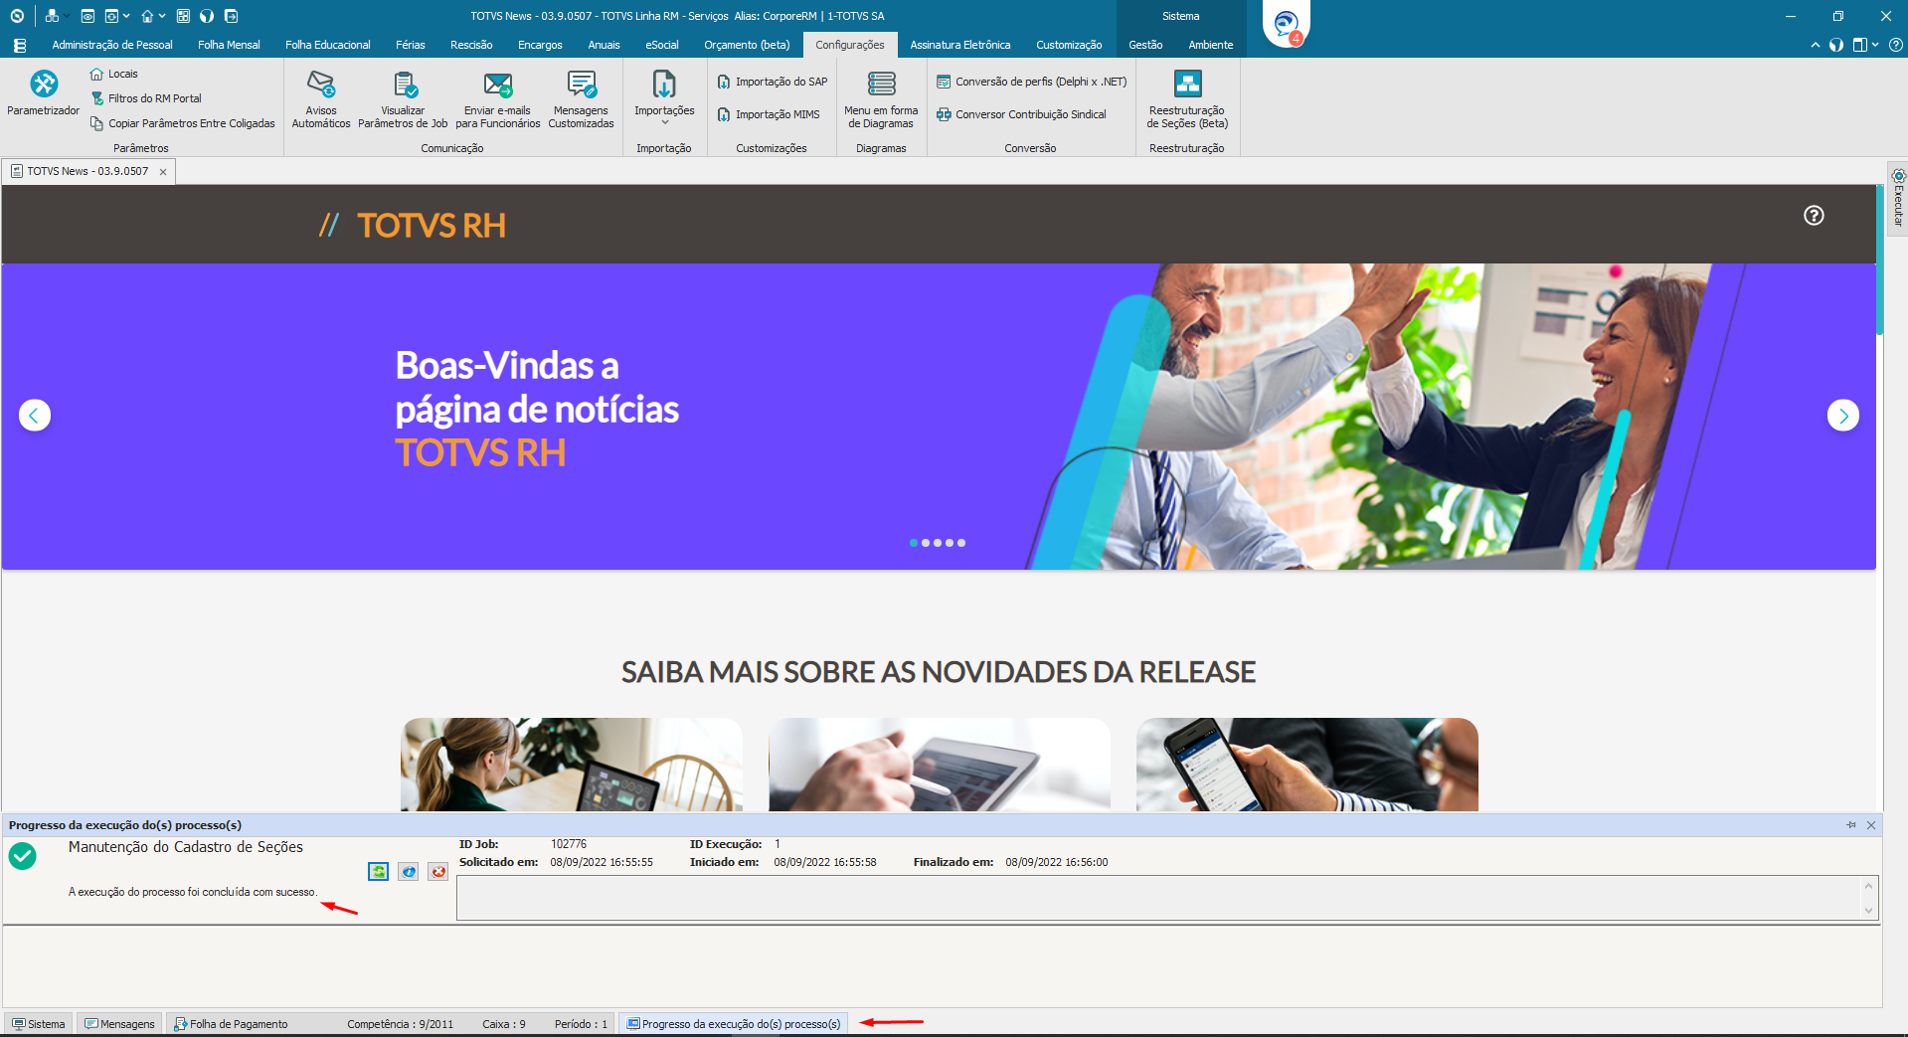Open the Ambiente tab under Sistema
The height and width of the screenshot is (1037, 1908).
point(1211,45)
